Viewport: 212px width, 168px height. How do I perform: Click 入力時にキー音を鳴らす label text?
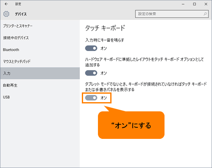(105, 40)
